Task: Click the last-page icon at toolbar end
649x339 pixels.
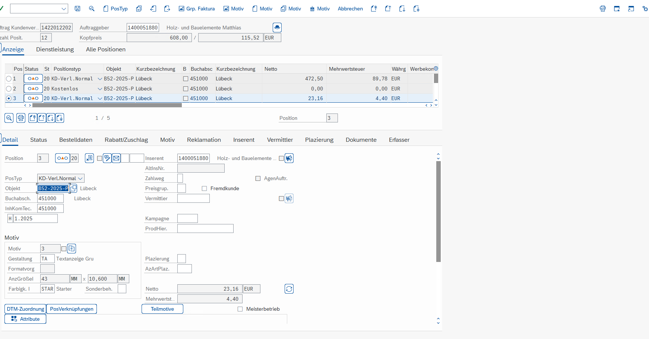Action: (x=417, y=9)
